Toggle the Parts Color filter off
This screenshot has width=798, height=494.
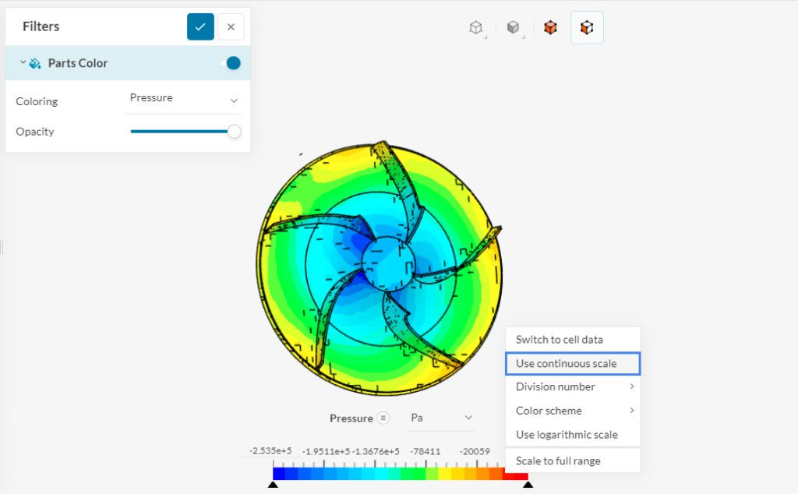tap(233, 63)
